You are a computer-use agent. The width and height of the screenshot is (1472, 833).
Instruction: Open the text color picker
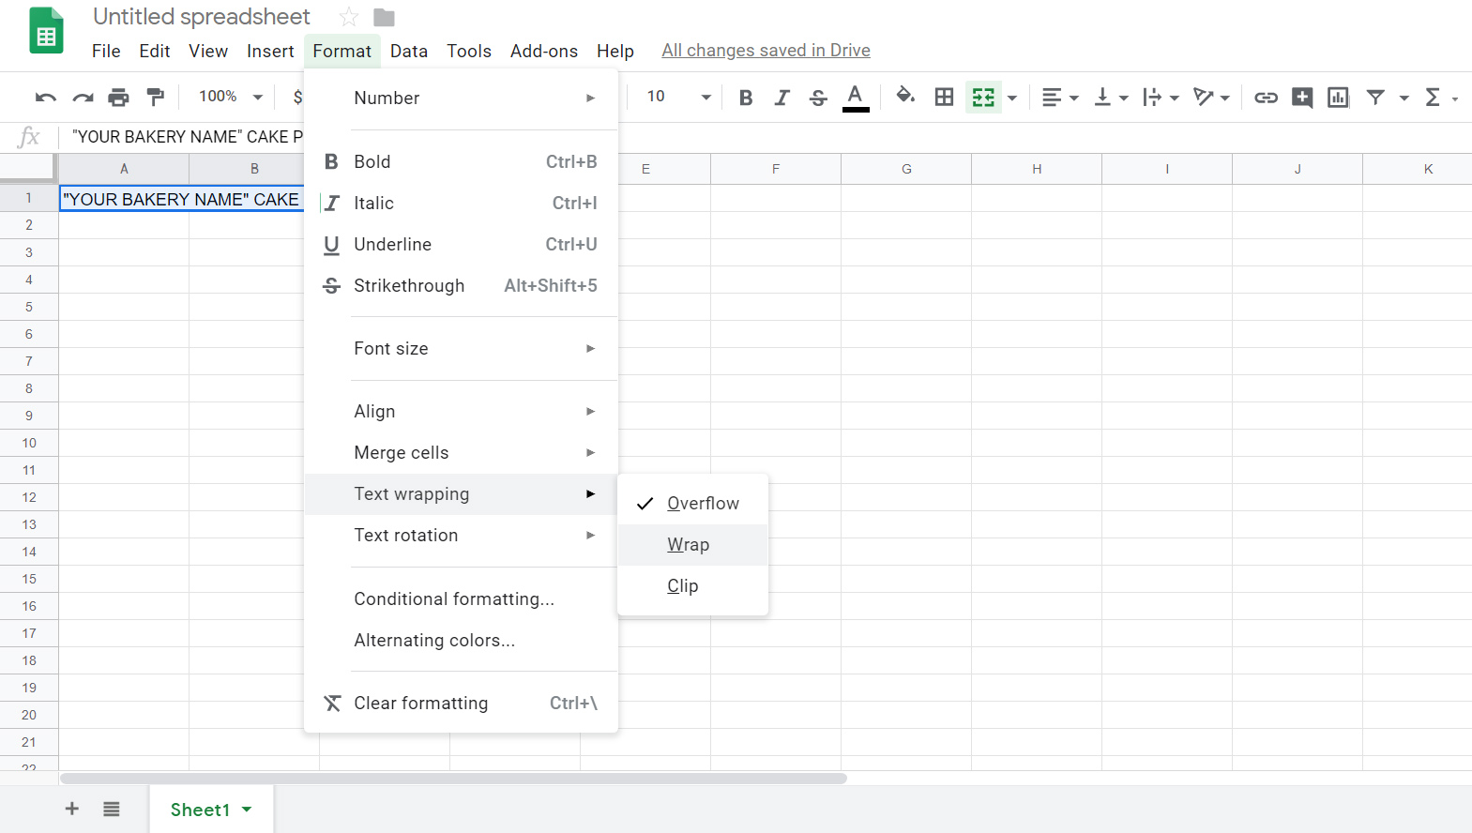click(855, 97)
